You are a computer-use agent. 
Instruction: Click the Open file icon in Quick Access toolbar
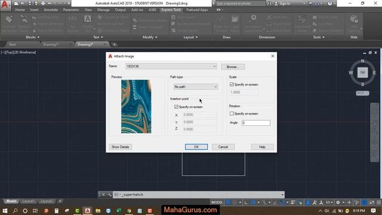(x=23, y=4)
